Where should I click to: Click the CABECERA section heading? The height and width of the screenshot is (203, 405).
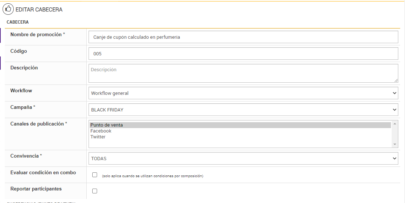pyautogui.click(x=18, y=22)
